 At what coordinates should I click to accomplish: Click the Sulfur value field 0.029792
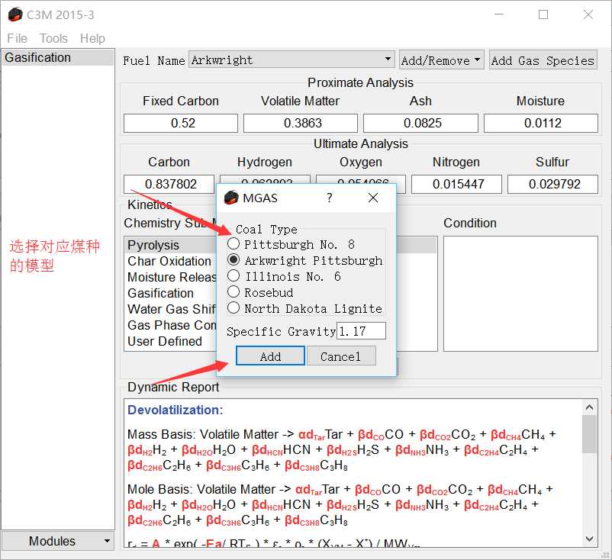(x=552, y=184)
